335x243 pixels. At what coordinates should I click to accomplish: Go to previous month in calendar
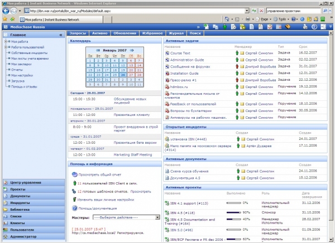click(x=98, y=50)
